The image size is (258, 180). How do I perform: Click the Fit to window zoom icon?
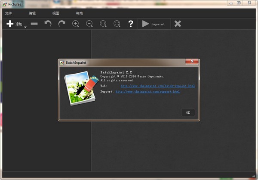pyautogui.click(x=117, y=24)
